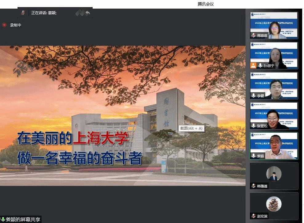
Task: Click the orange person icon beside 孙丽宁
Action: 253,65
